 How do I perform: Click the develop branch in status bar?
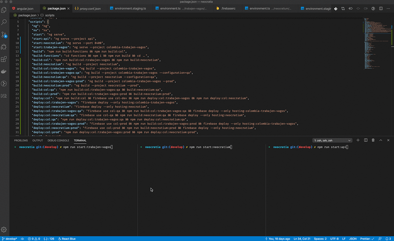click(x=10, y=239)
